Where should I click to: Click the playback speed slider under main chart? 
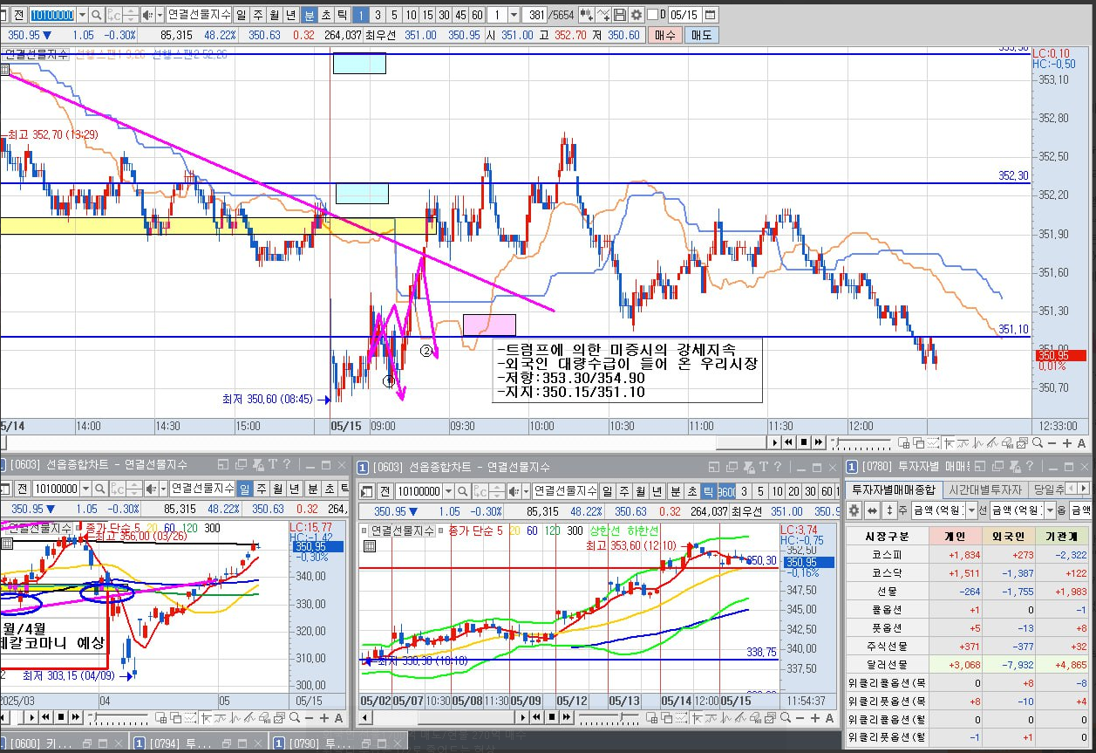click(861, 442)
